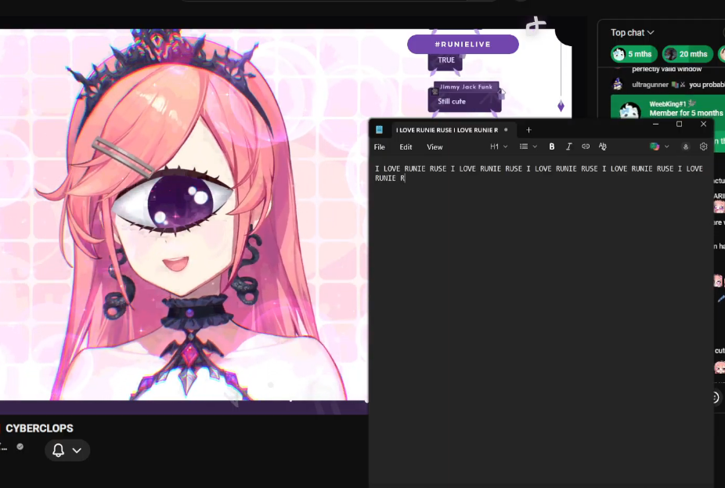Minimize the Notepad window
This screenshot has width=725, height=488.
pyautogui.click(x=655, y=124)
